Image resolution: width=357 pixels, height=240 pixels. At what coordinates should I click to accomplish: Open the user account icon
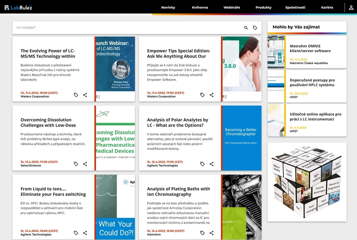pyautogui.click(x=351, y=7)
